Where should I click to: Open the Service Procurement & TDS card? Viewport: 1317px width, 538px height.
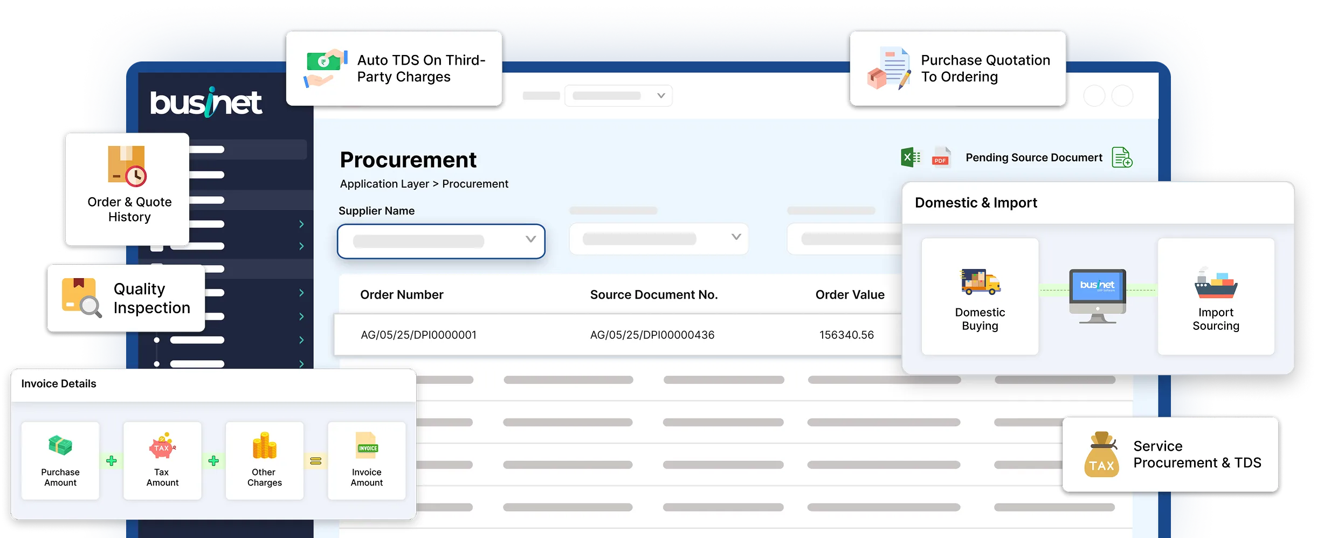point(1170,454)
